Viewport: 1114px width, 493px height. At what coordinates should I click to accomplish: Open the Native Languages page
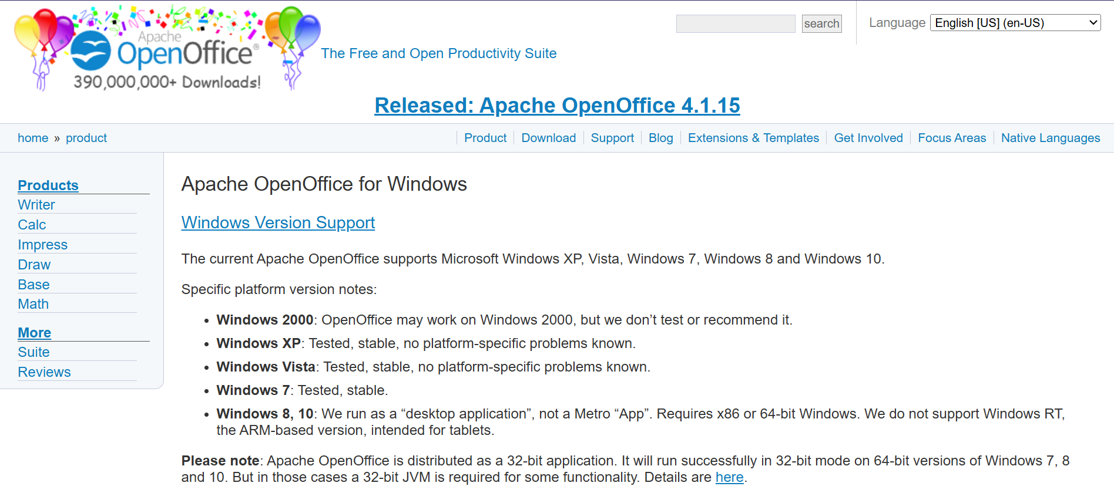pyautogui.click(x=1051, y=138)
